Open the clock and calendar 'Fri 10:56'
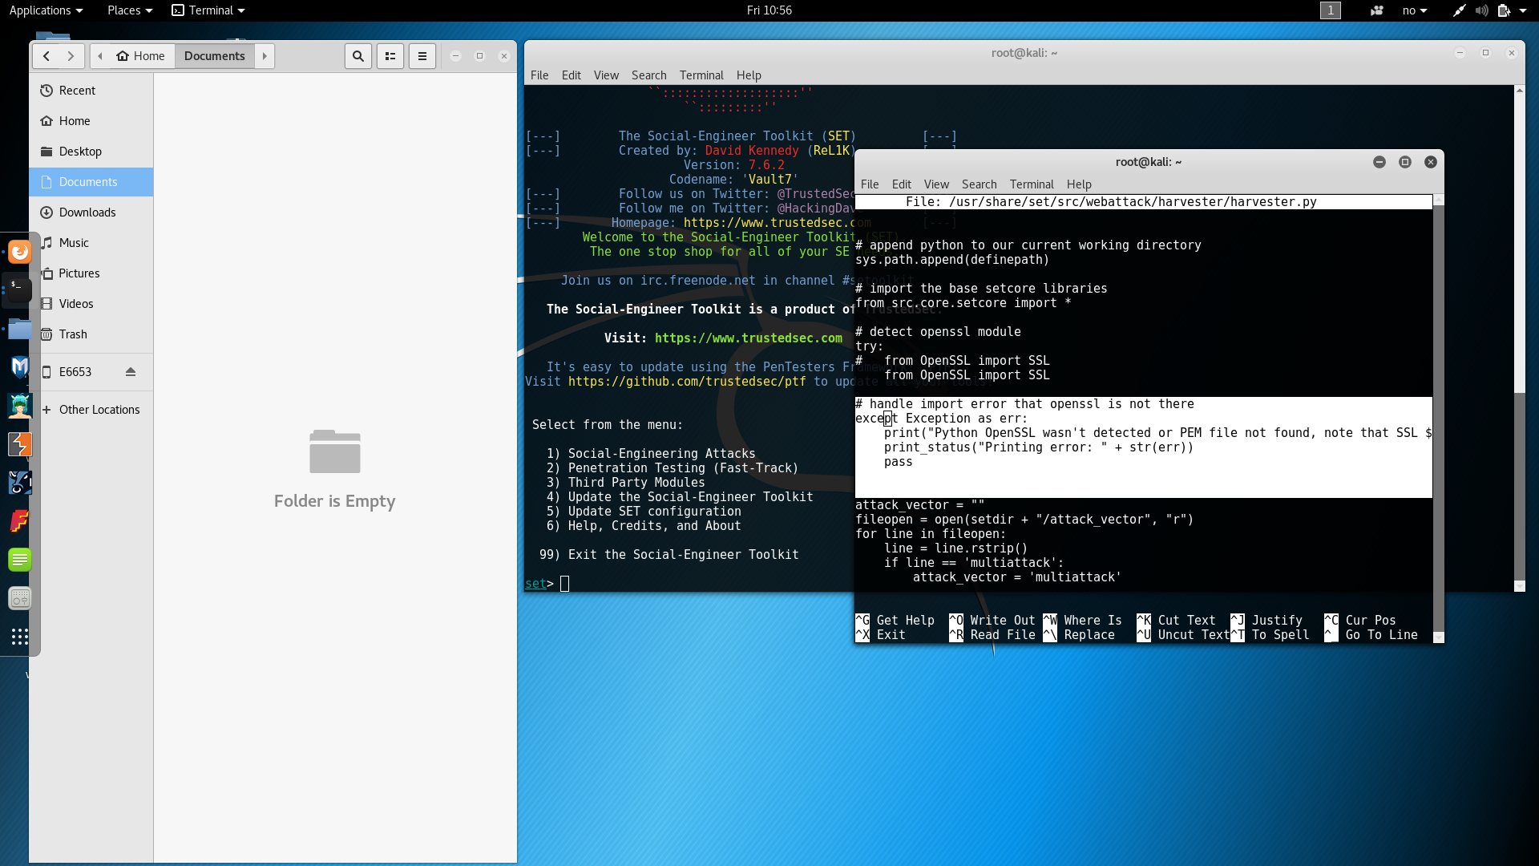The image size is (1539, 866). 769,10
